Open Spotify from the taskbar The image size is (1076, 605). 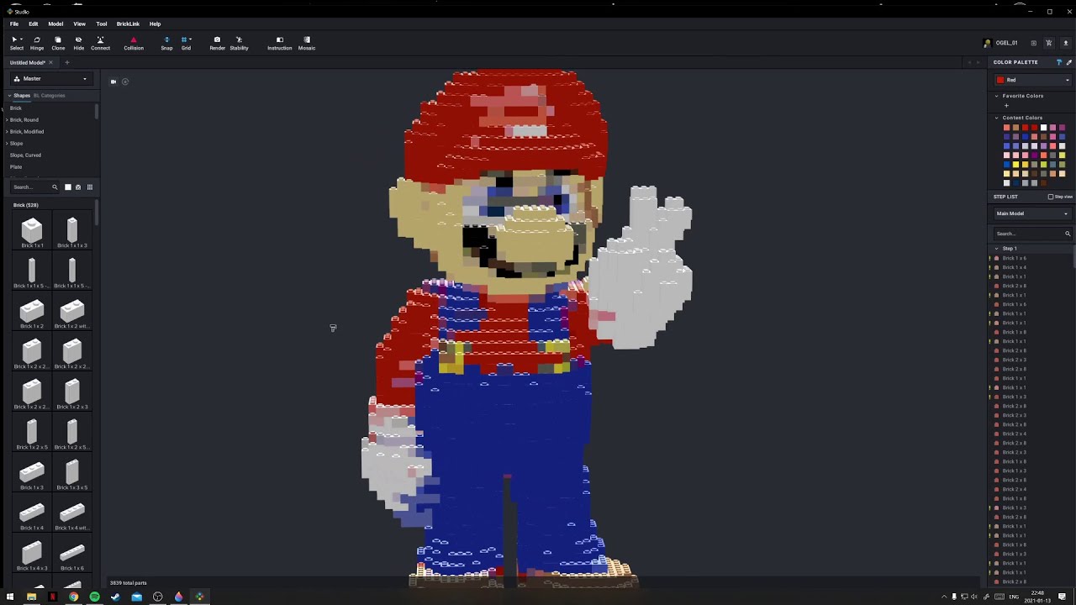click(x=94, y=597)
